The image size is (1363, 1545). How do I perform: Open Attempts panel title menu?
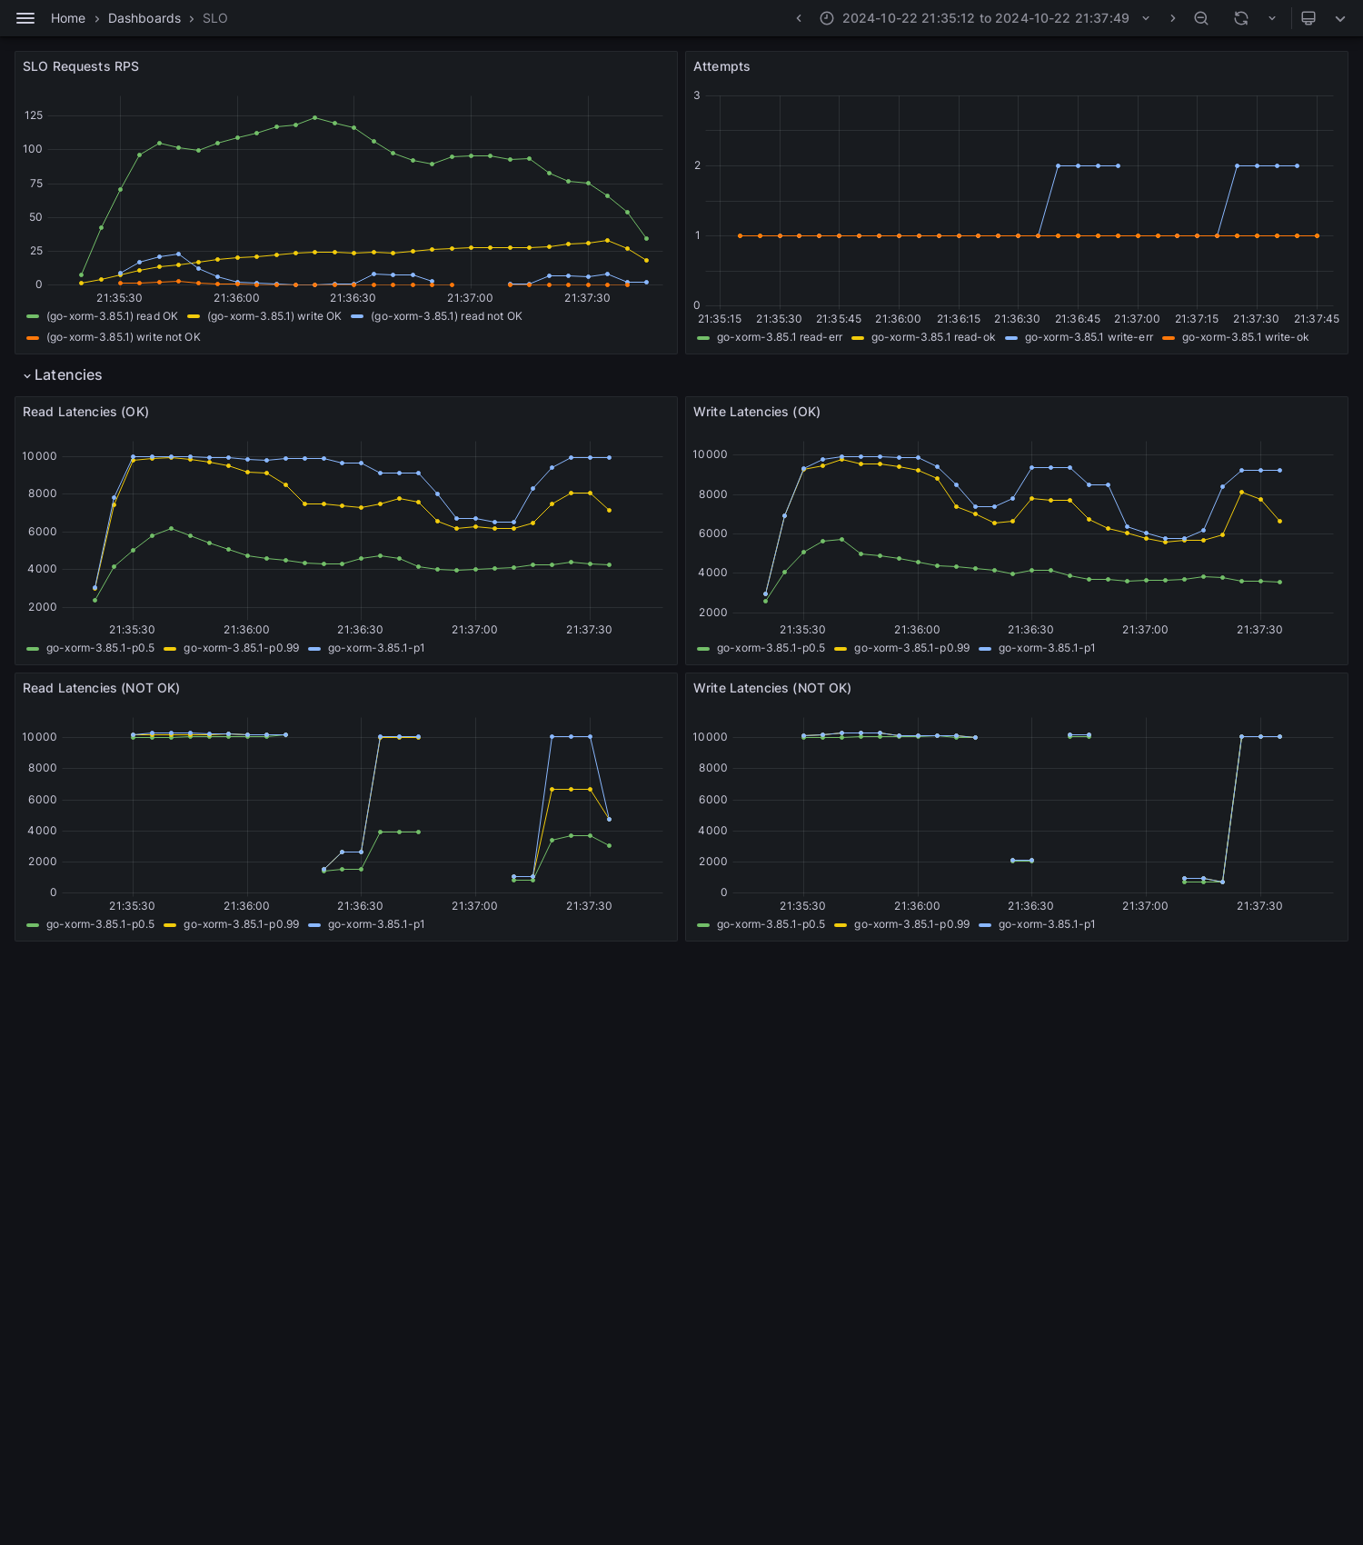(721, 66)
